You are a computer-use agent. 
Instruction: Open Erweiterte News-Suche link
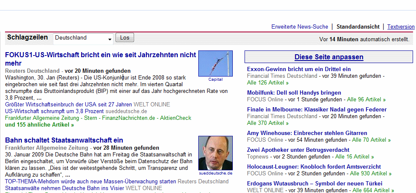pyautogui.click(x=300, y=27)
